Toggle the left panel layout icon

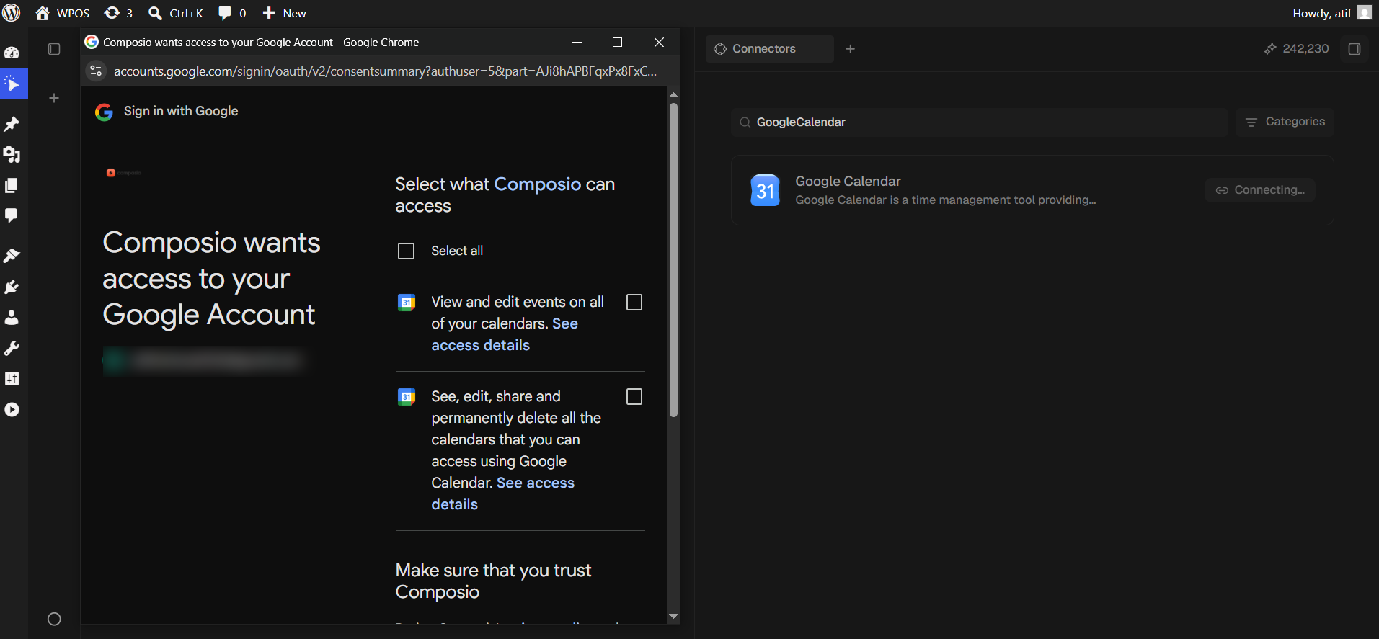coord(54,49)
